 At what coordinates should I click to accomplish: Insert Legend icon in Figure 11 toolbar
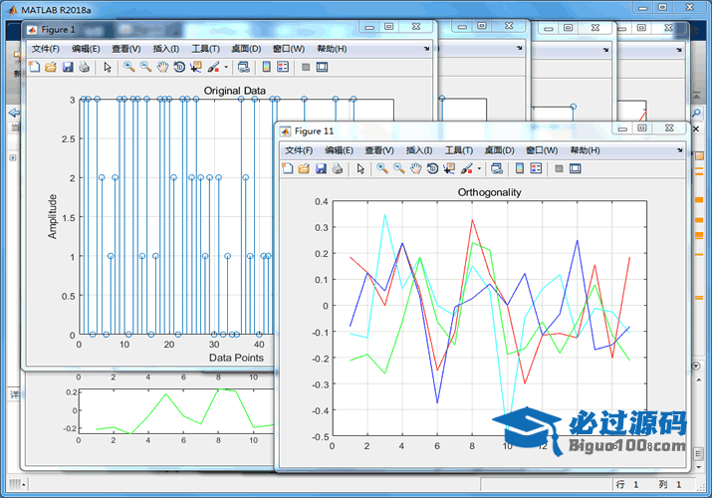[536, 169]
